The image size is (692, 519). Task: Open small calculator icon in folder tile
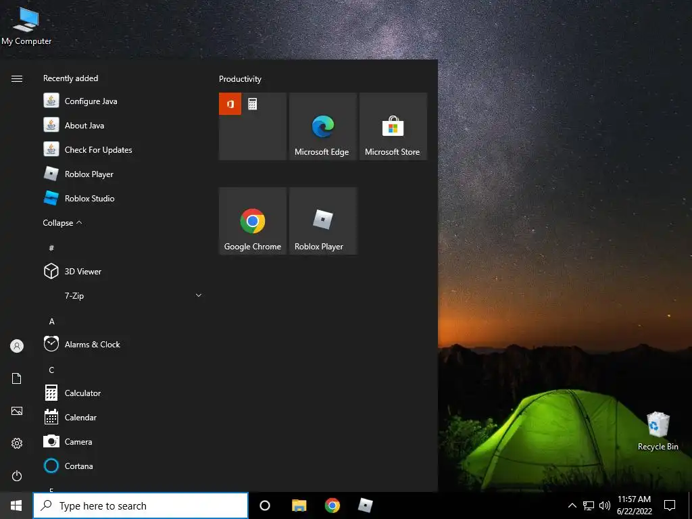tap(253, 104)
